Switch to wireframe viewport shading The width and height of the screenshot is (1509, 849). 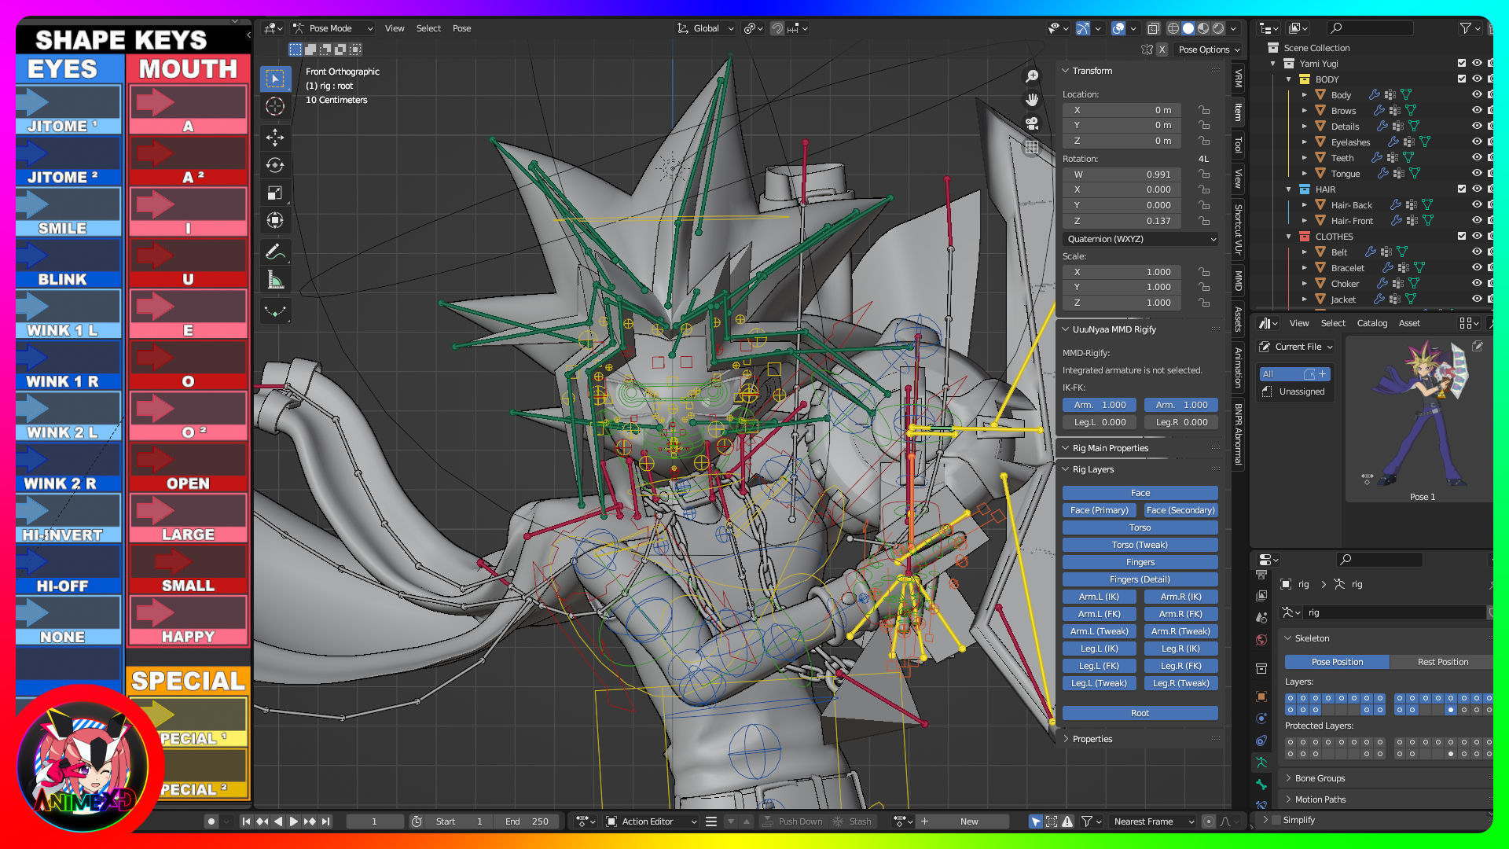point(1173,28)
